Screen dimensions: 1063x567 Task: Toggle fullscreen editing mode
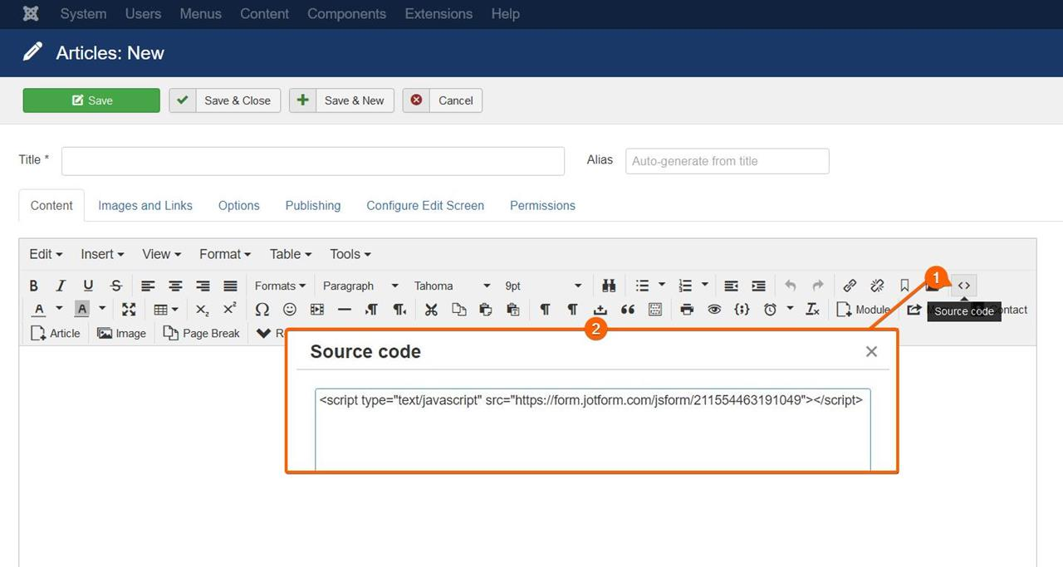129,309
